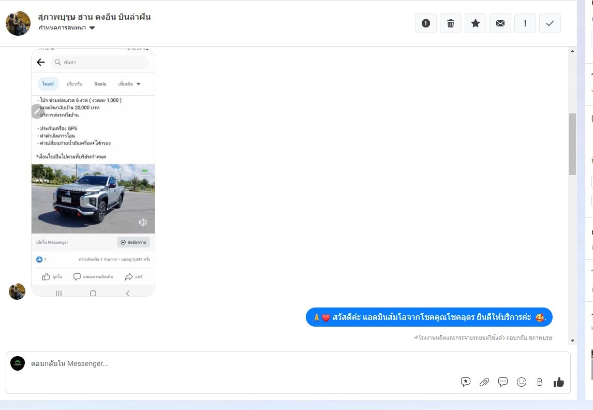Open contact's header profile picture
The width and height of the screenshot is (593, 410).
(18, 23)
